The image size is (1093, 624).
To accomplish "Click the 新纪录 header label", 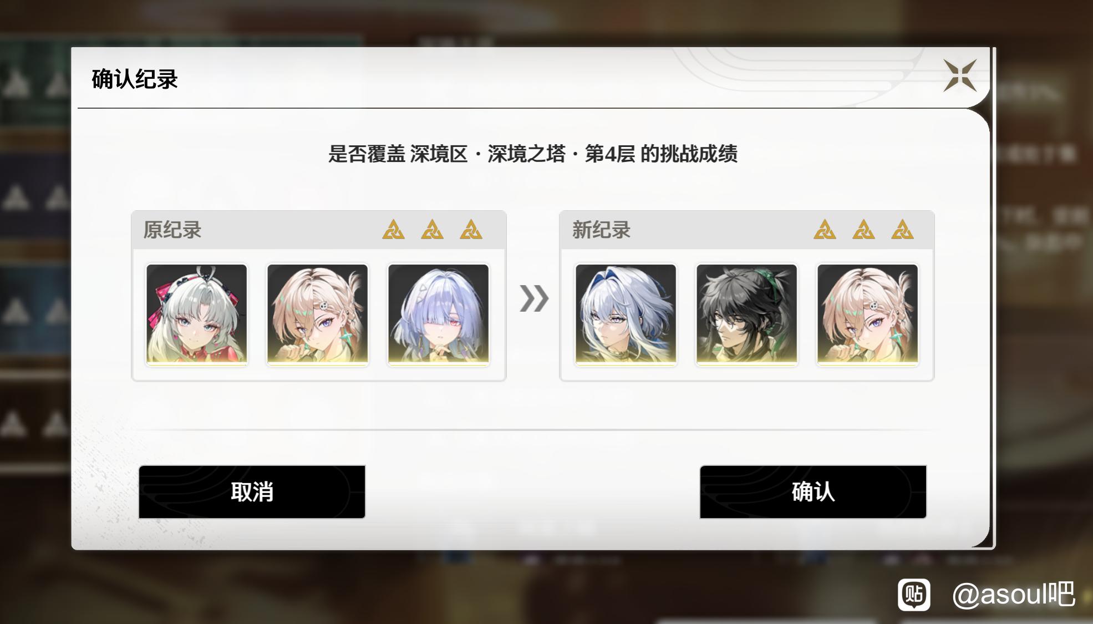I will pyautogui.click(x=602, y=230).
